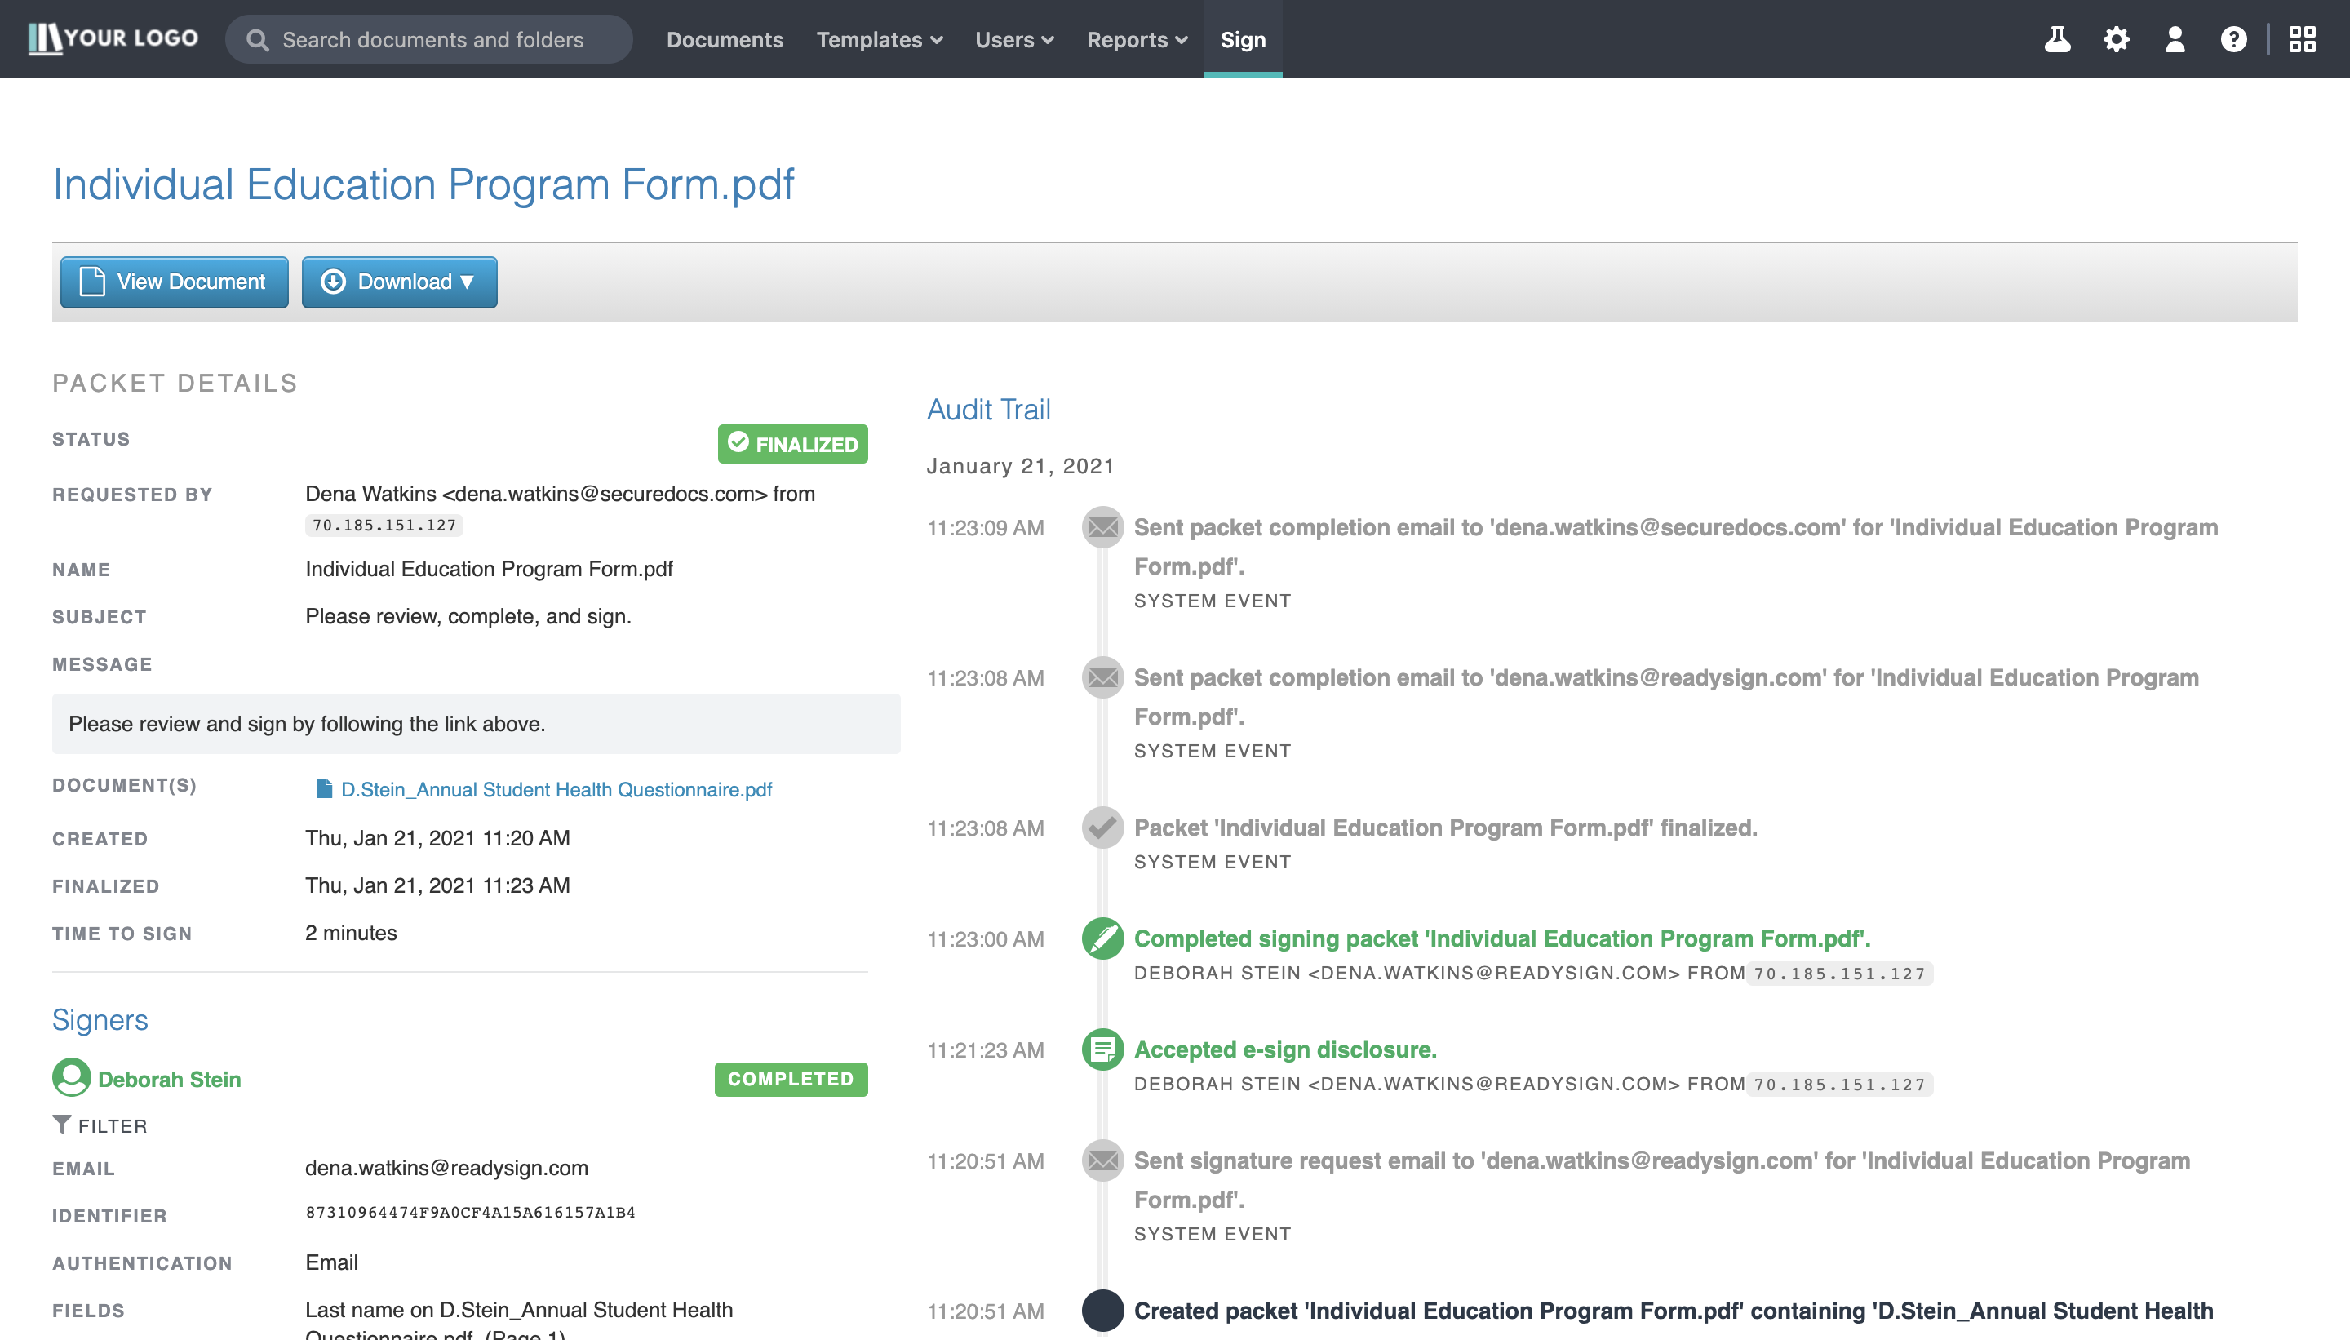Click the user profile icon
This screenshot has width=2350, height=1340.
click(x=2175, y=39)
